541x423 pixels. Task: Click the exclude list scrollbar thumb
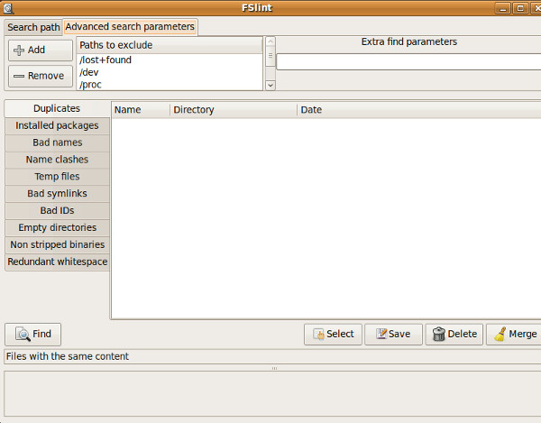coord(270,56)
